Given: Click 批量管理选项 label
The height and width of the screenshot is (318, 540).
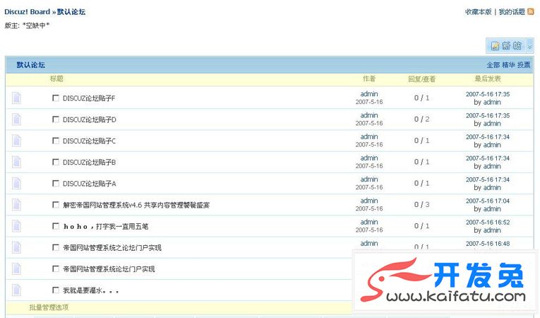Looking at the screenshot, I should coord(49,307).
